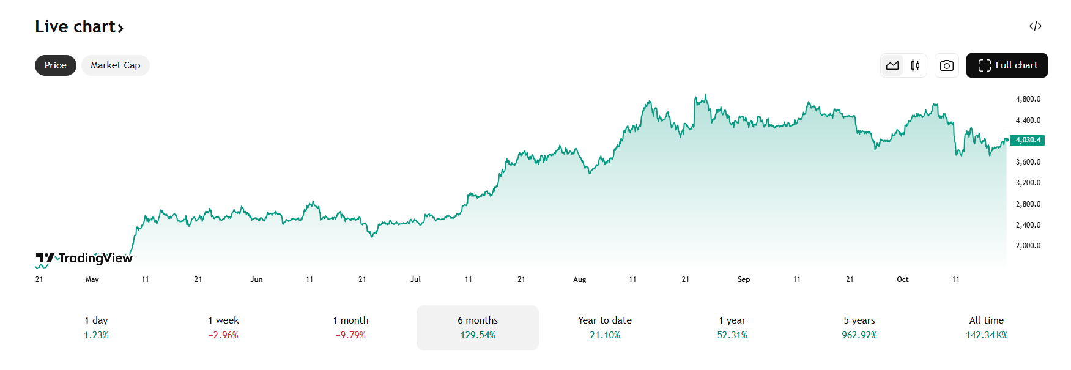Show the All time range
The width and height of the screenshot is (1071, 370).
(x=986, y=327)
